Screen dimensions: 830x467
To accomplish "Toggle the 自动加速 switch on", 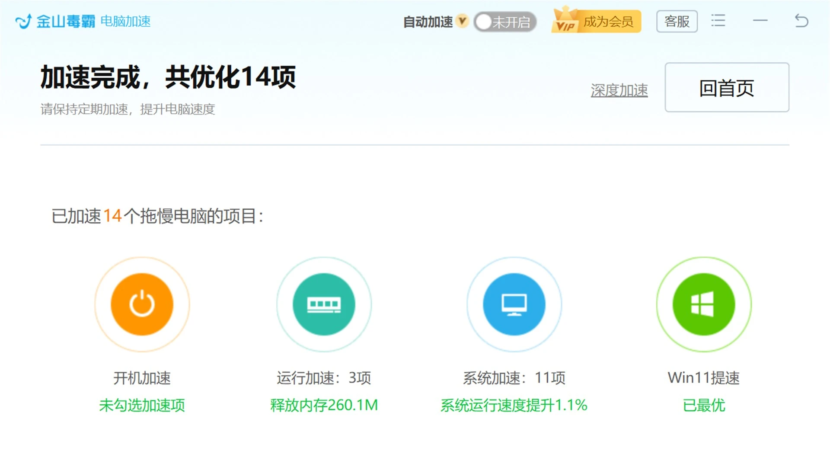I will [x=505, y=22].
